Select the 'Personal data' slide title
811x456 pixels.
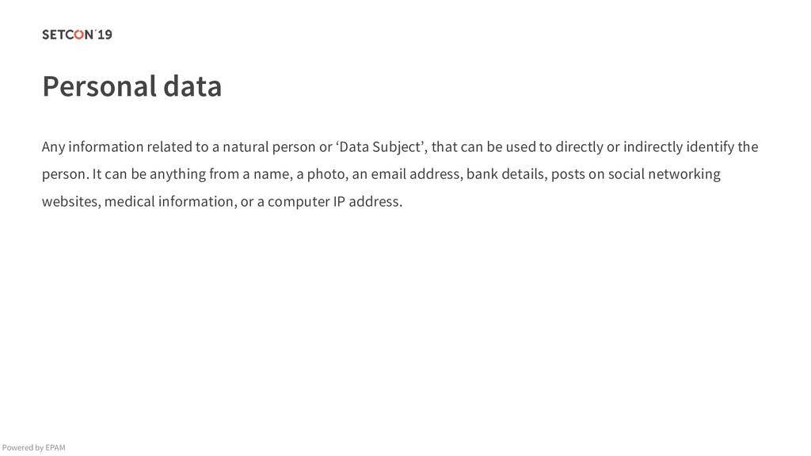pyautogui.click(x=132, y=85)
